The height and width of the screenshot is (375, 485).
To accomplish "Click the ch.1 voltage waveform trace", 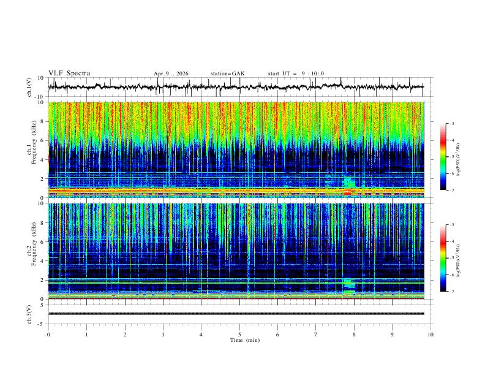I will (236, 87).
